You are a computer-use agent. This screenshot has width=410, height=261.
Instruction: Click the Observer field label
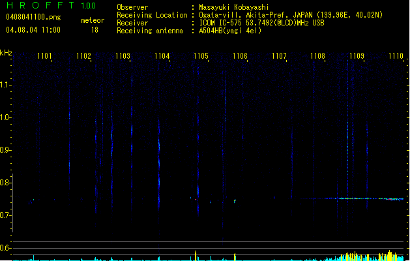(132, 7)
